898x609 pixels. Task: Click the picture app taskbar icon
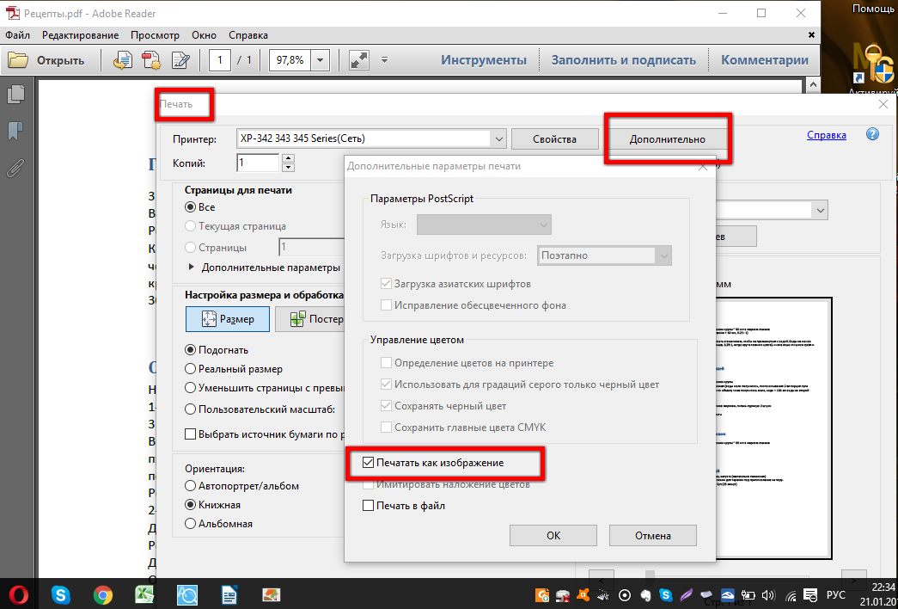point(271,594)
